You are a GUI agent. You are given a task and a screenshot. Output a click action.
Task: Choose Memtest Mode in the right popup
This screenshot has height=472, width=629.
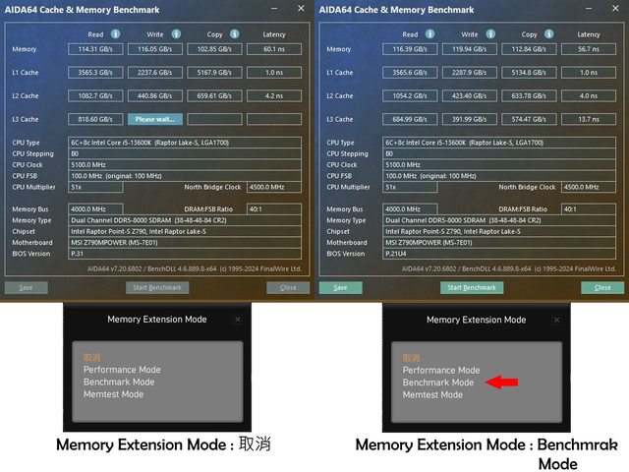tap(432, 394)
